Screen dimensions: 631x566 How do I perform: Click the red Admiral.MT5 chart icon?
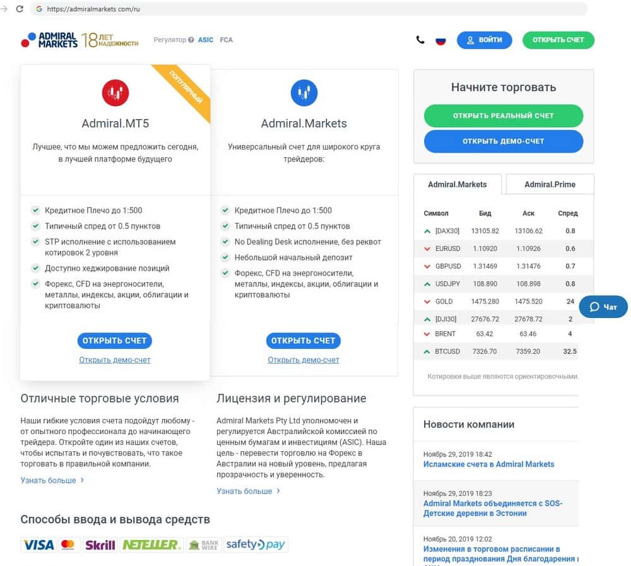(115, 93)
